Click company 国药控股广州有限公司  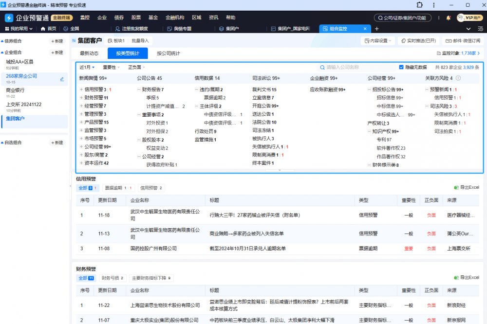click(153, 248)
